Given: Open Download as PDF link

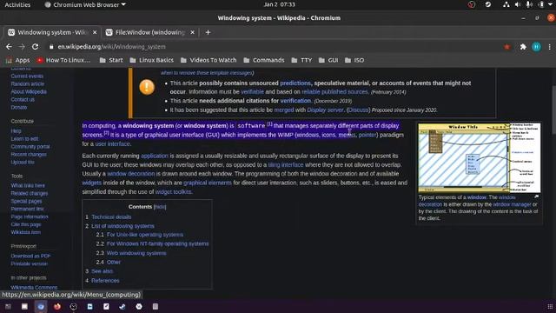Looking at the screenshot, I should click(30, 256).
